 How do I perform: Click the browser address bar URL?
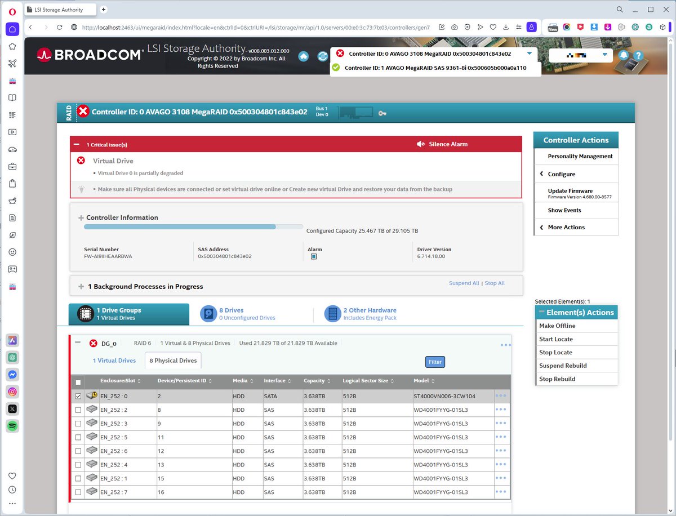point(256,27)
